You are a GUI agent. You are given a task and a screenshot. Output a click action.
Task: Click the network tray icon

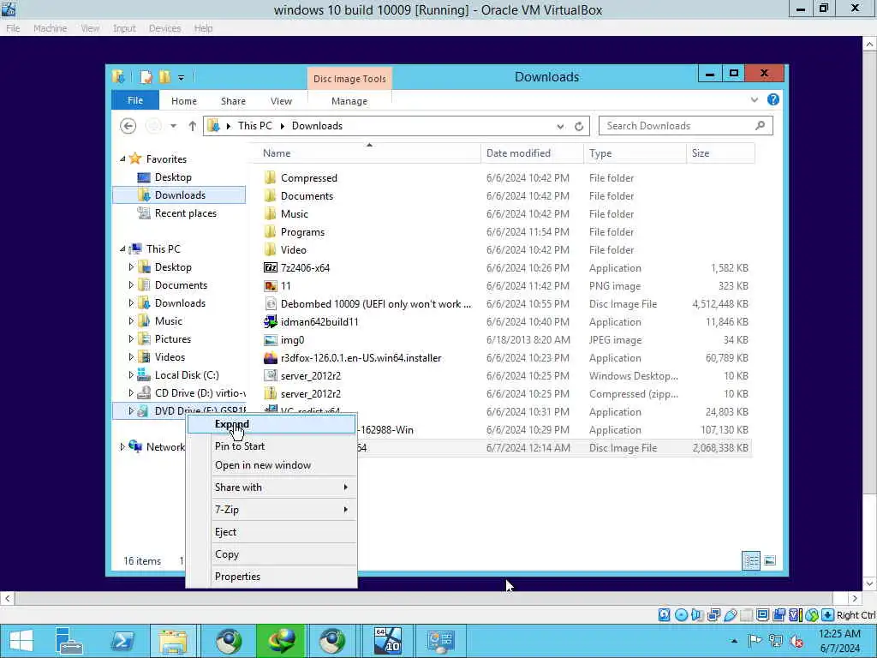pos(776,641)
